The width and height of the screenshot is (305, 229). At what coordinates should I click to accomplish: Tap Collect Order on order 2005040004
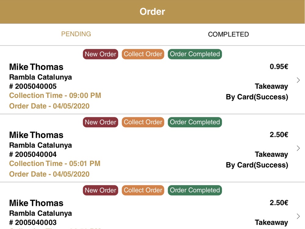(x=143, y=122)
